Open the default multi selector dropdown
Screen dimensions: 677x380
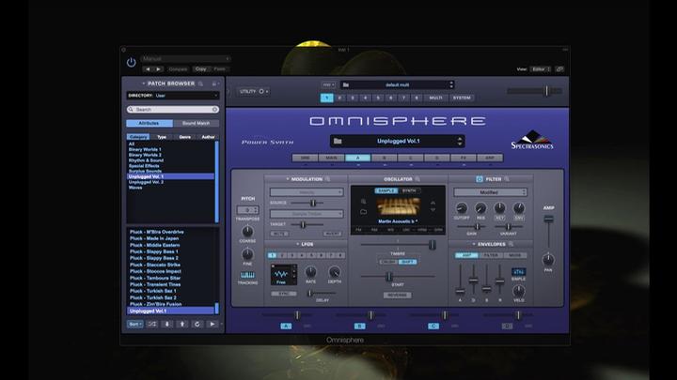[x=397, y=84]
